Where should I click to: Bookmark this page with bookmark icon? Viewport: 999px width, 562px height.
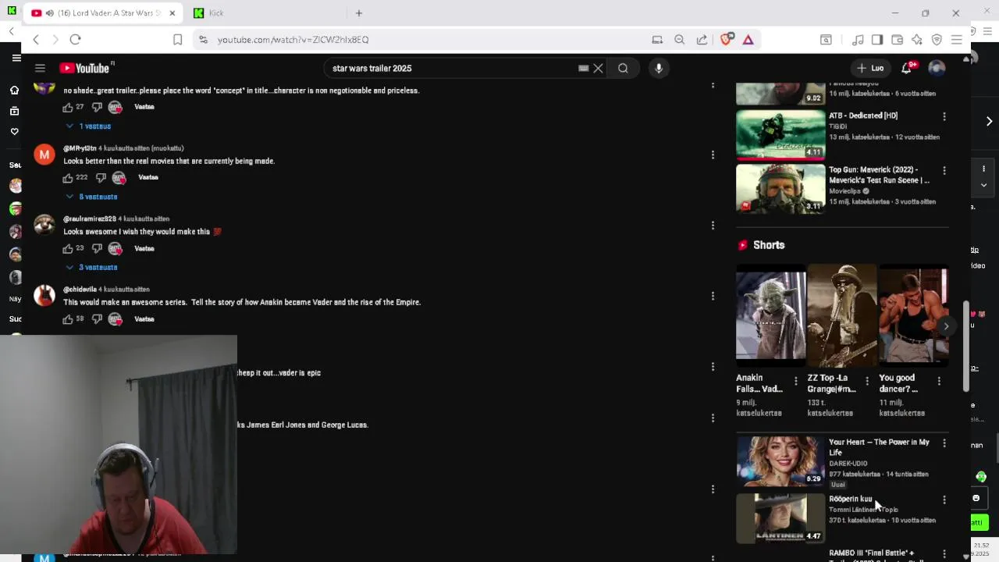click(x=177, y=40)
